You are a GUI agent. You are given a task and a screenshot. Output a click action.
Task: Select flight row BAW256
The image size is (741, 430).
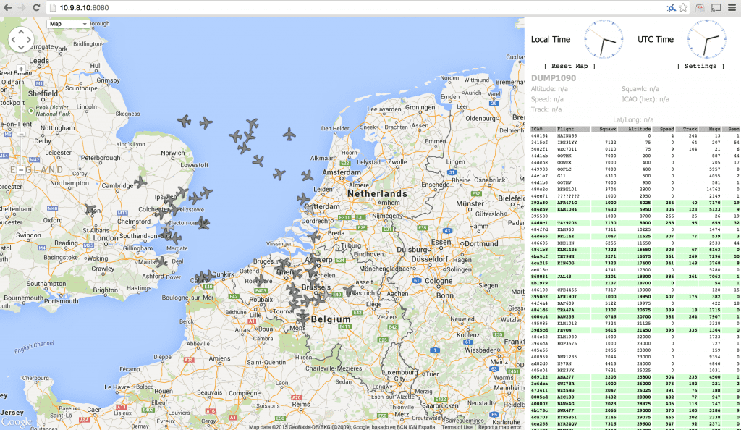(x=635, y=316)
